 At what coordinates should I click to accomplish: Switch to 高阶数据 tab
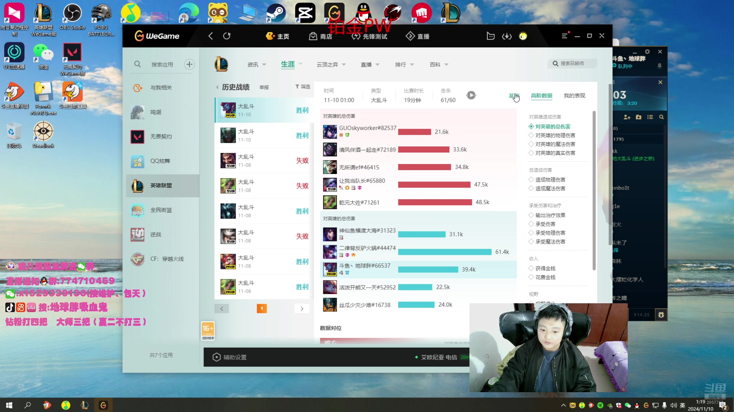[x=541, y=96]
